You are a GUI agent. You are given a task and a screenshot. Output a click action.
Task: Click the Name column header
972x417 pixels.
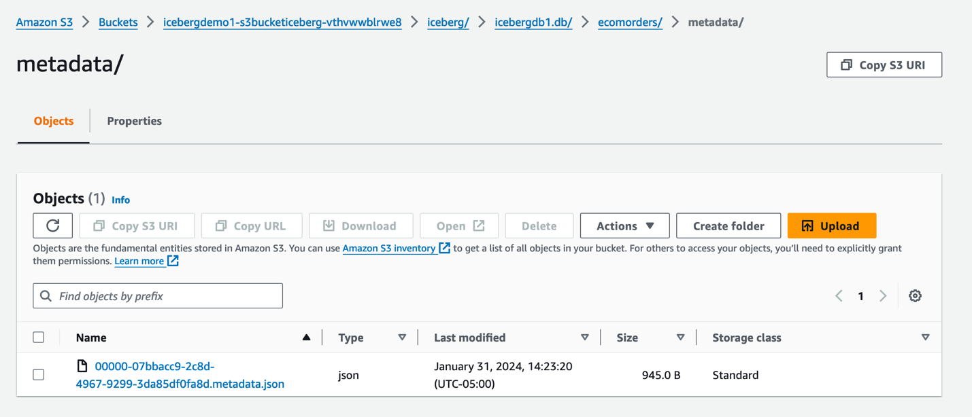click(x=91, y=338)
